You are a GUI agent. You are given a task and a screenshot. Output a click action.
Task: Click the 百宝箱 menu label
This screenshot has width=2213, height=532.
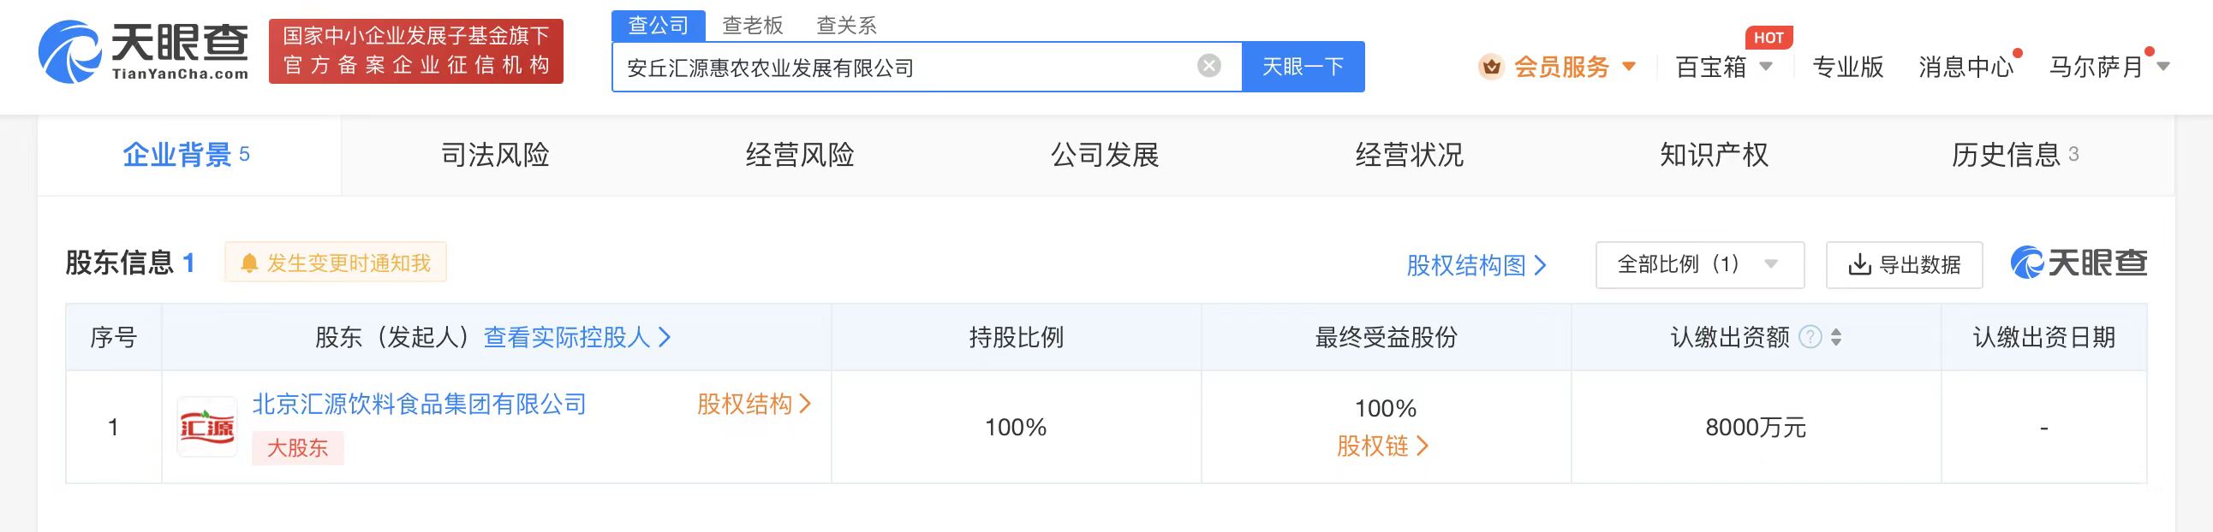pyautogui.click(x=1711, y=66)
